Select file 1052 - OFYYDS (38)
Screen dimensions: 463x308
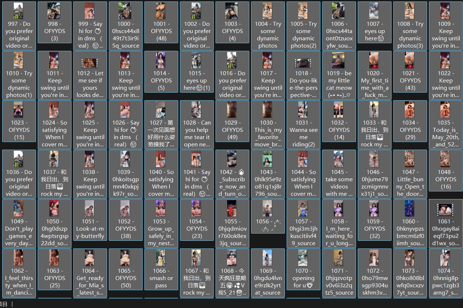coord(126,223)
